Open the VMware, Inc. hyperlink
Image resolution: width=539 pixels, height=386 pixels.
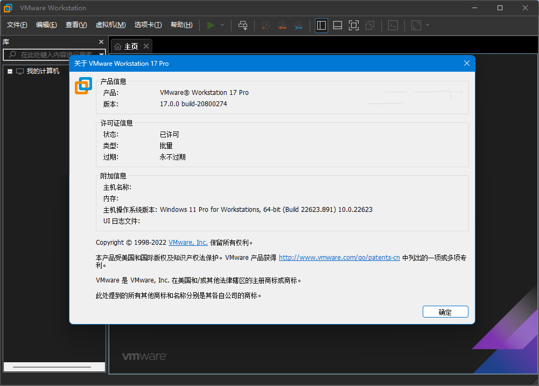pos(188,242)
